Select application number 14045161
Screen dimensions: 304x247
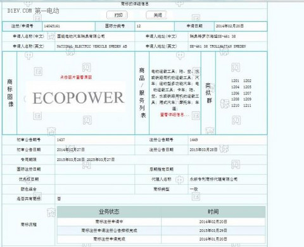(x=52, y=26)
